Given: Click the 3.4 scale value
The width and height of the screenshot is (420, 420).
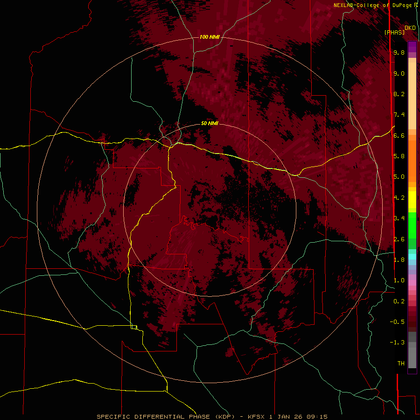Looking at the screenshot, I should click(x=399, y=218).
